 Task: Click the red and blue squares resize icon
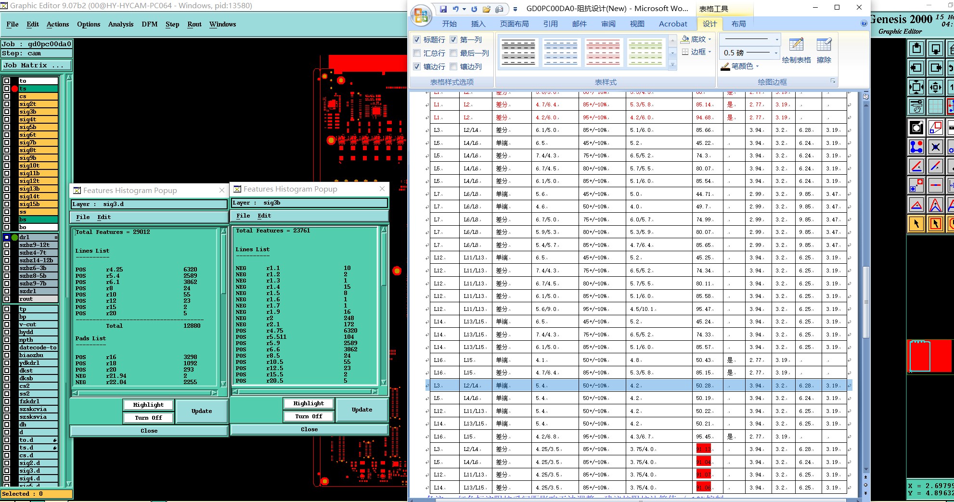pyautogui.click(x=935, y=128)
